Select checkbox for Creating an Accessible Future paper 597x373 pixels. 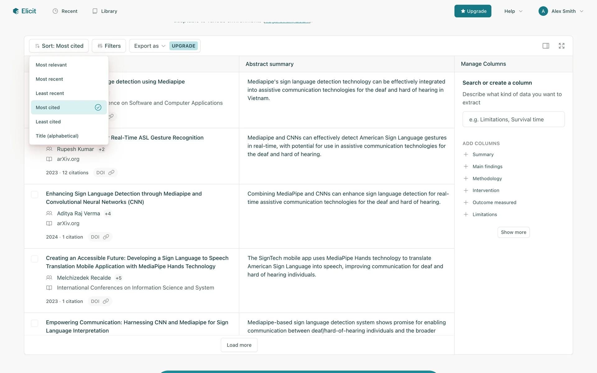35,259
